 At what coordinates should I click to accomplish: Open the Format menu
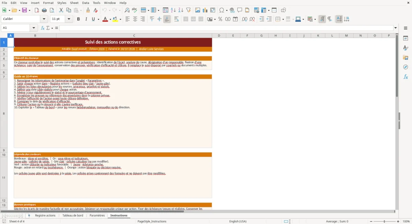(x=48, y=3)
